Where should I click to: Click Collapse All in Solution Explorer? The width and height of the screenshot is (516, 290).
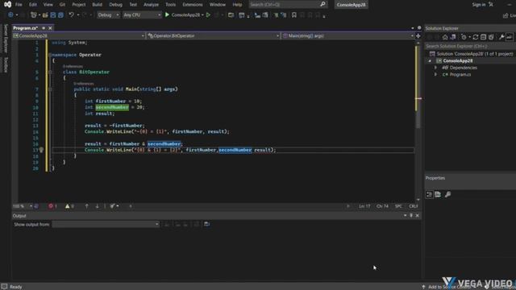483,37
